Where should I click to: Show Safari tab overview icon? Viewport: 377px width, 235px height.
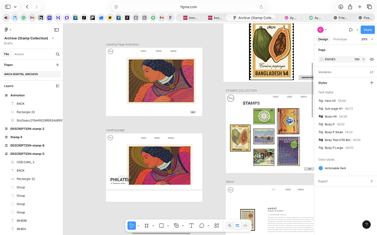tap(369, 7)
